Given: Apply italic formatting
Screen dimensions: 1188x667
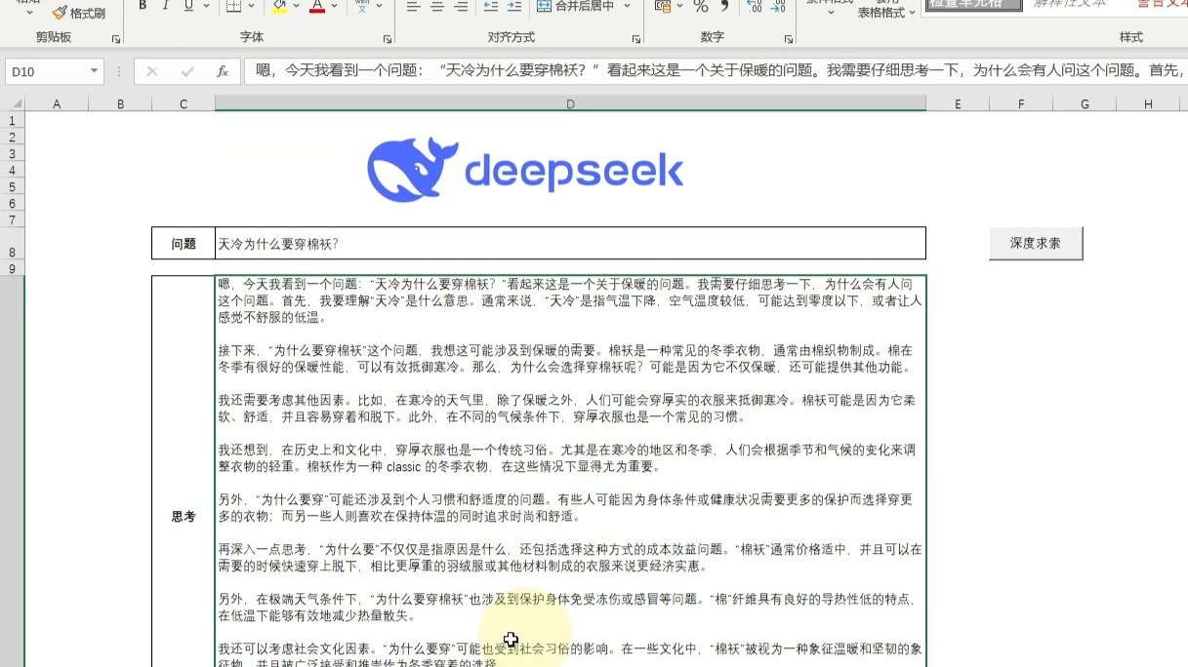Looking at the screenshot, I should [x=165, y=7].
